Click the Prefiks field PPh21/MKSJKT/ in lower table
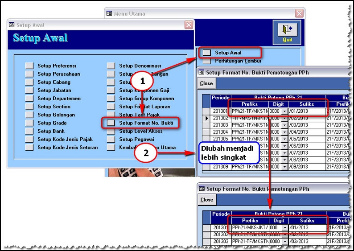This screenshot has width=354, height=251. [250, 228]
